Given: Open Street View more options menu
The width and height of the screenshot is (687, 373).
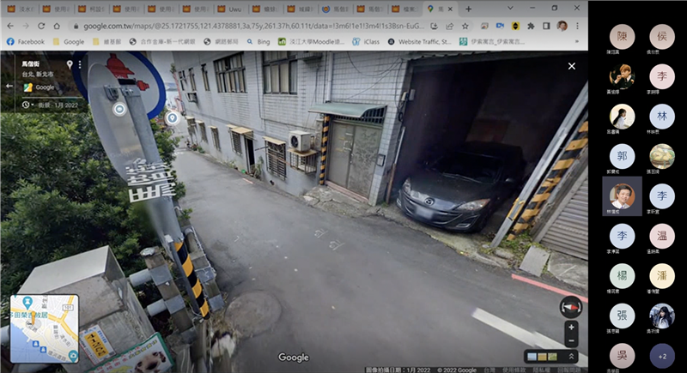Looking at the screenshot, I should (80, 64).
